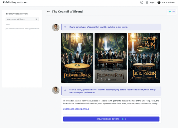Screen dimensions: 178x128
Task: Click the assistant avatar beside the first message
Action: [56, 27]
